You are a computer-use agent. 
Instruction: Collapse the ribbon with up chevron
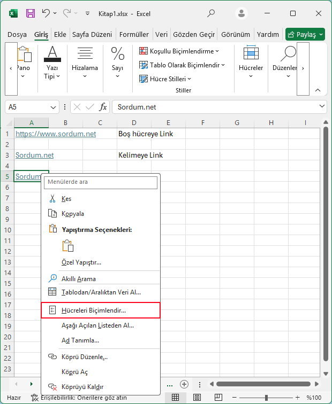(x=318, y=90)
